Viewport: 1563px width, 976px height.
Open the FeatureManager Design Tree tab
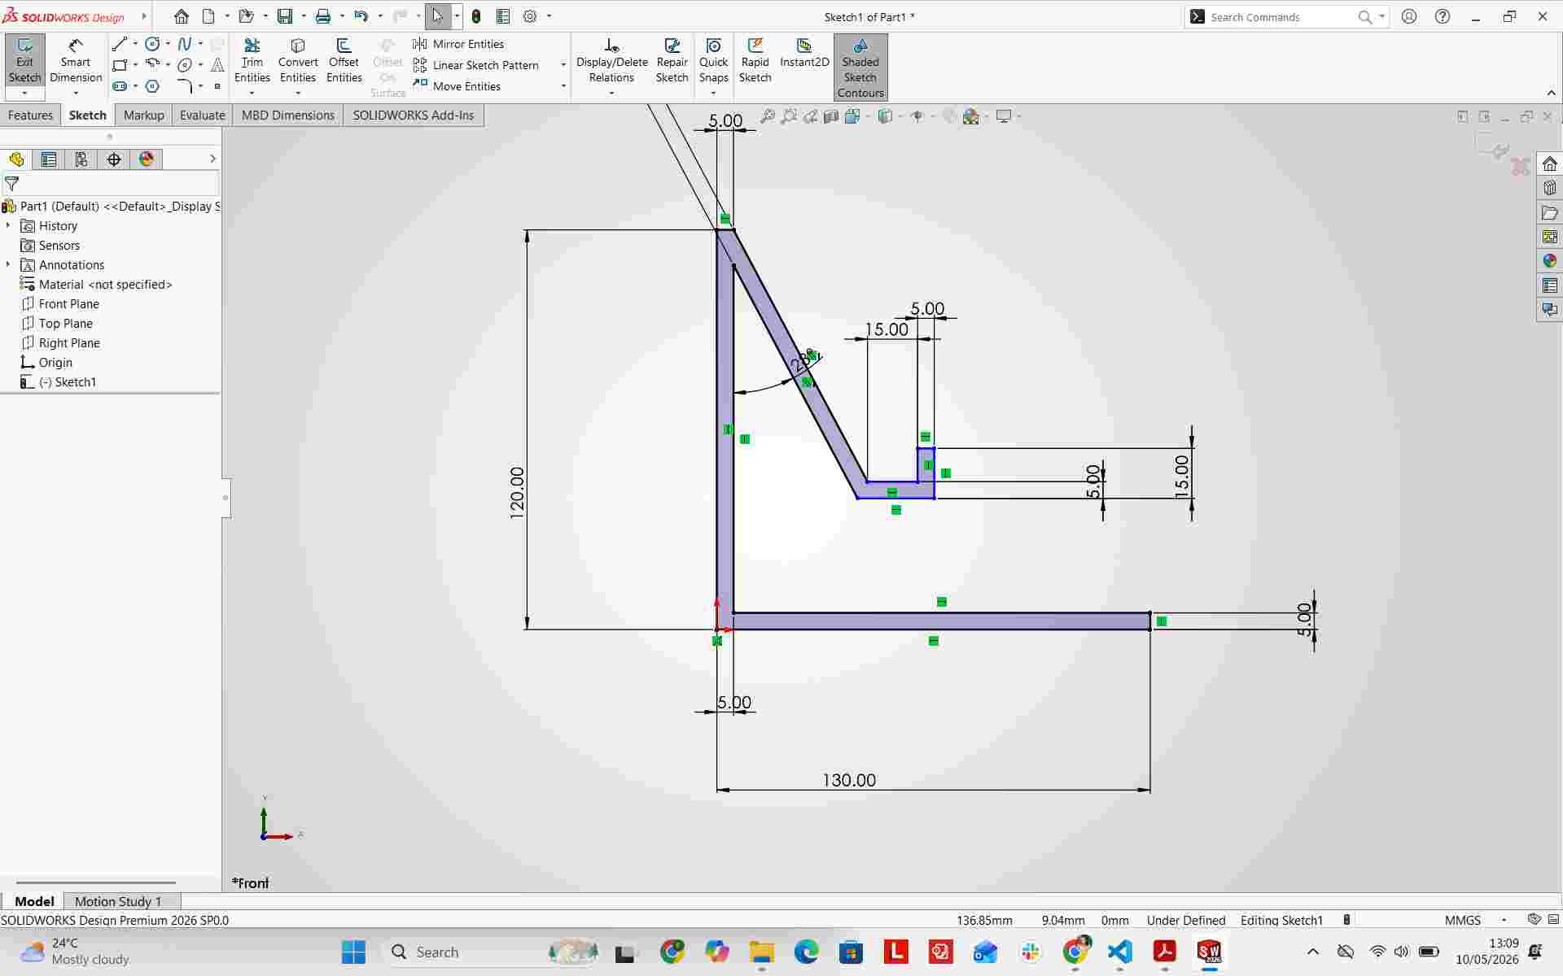[16, 159]
